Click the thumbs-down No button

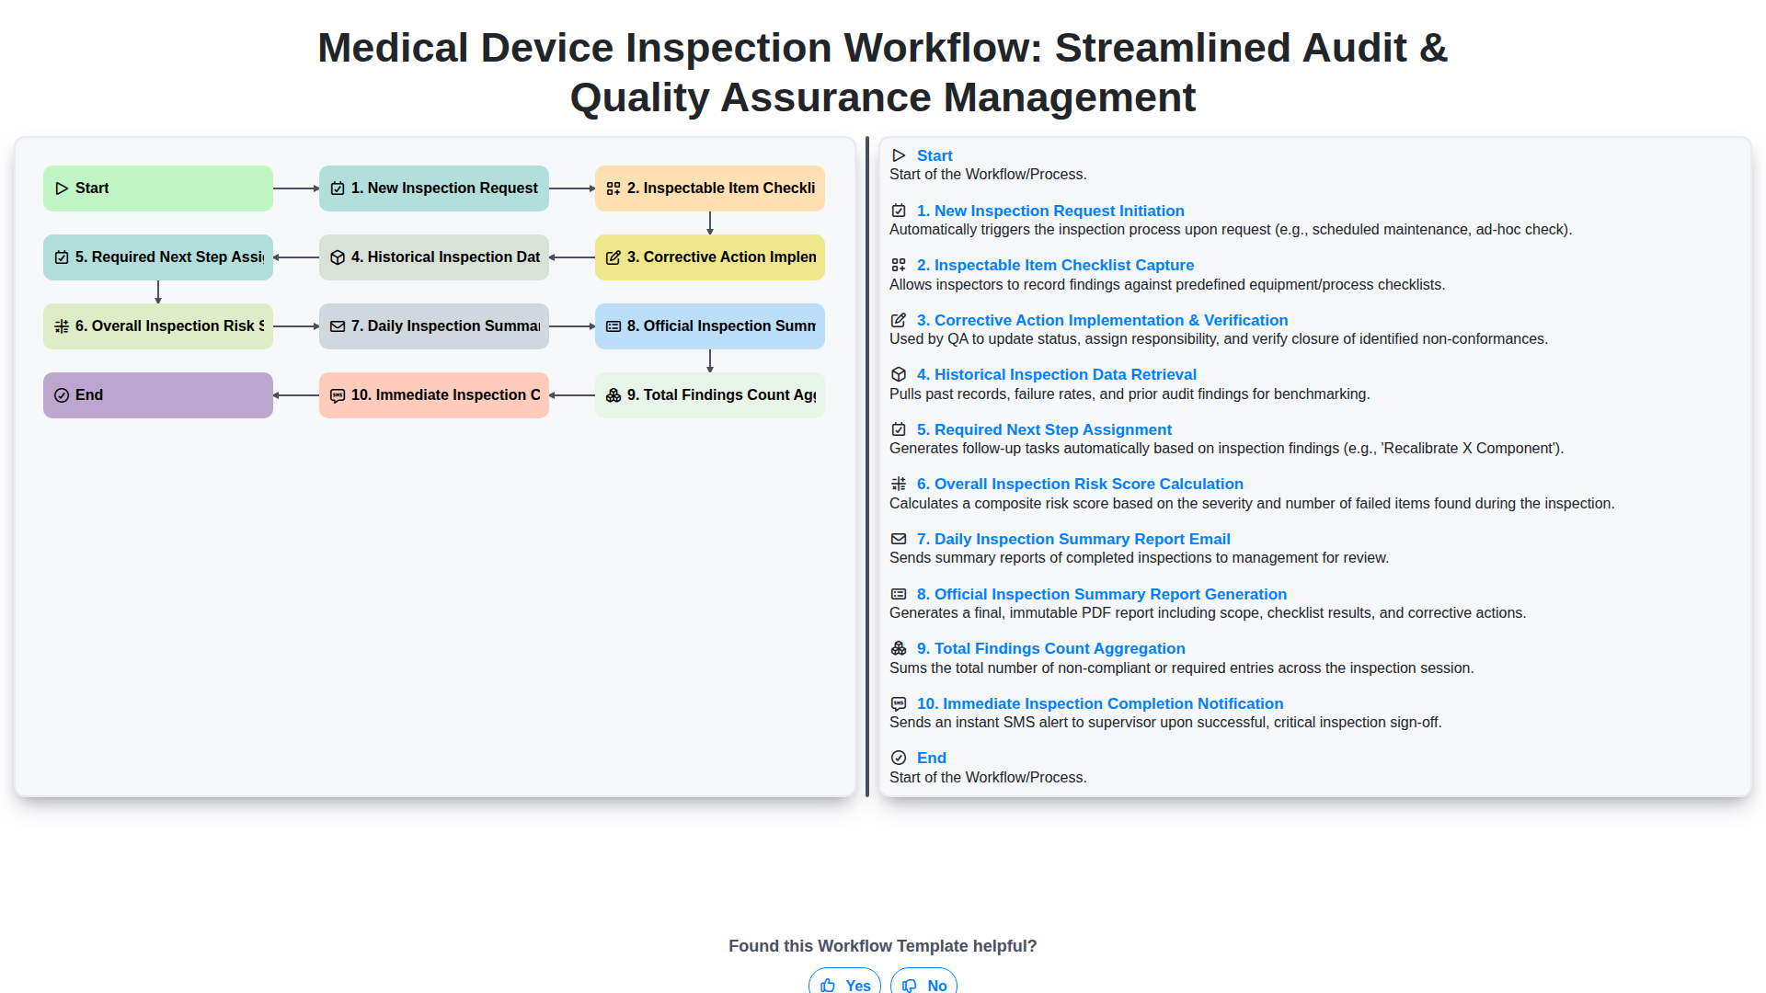point(923,984)
